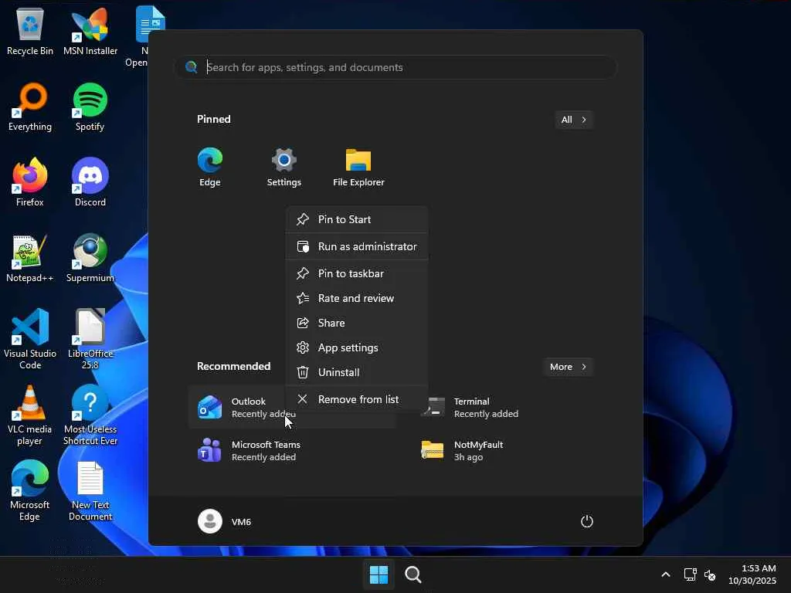
Task: Click the VM6 user account button
Action: point(225,521)
